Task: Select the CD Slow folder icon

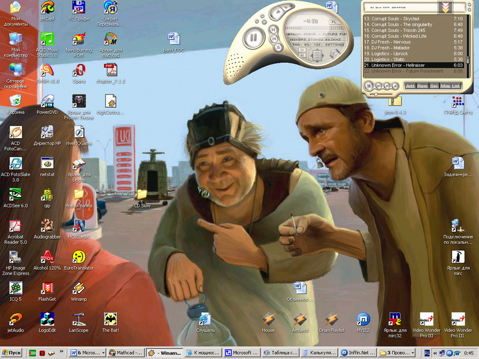Action: pyautogui.click(x=142, y=198)
